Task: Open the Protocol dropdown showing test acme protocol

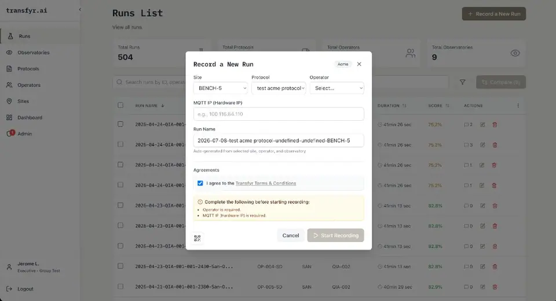Action: [279, 88]
